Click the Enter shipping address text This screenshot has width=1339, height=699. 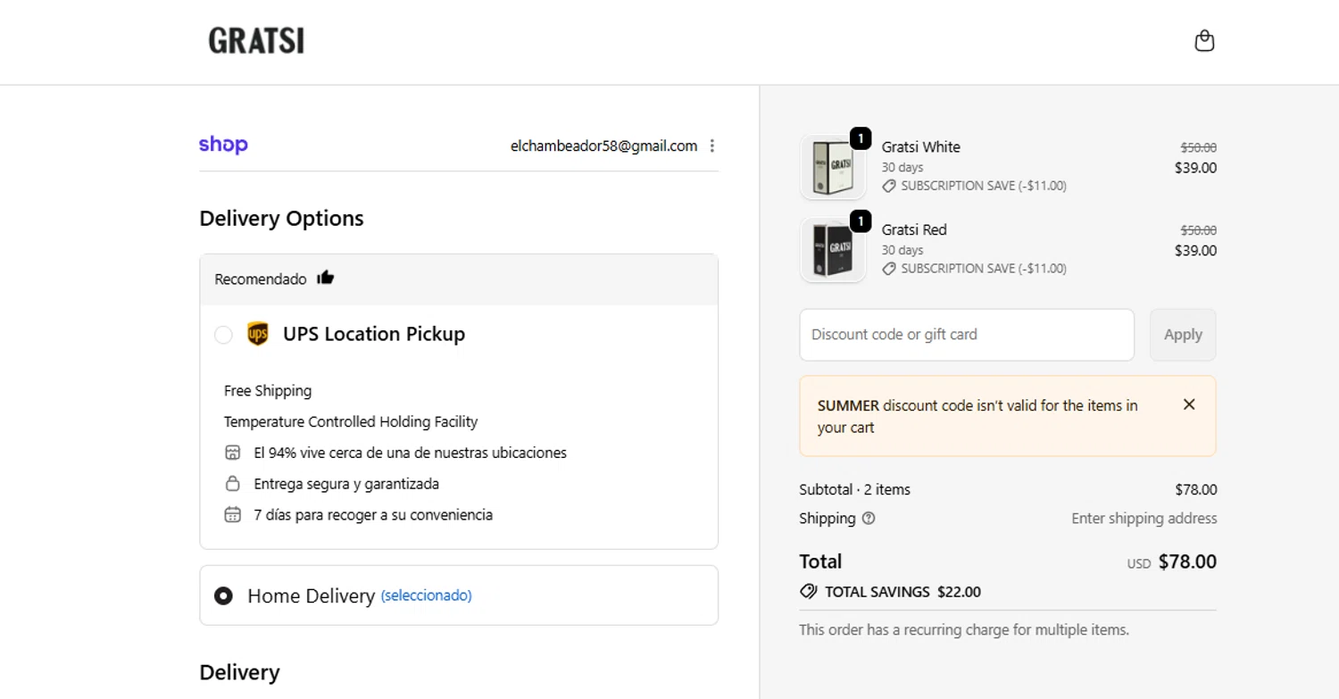(1144, 519)
